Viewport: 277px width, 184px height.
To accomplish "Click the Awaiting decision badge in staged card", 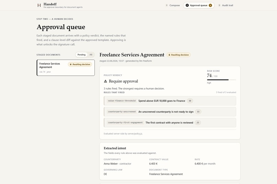I will [x=80, y=64].
